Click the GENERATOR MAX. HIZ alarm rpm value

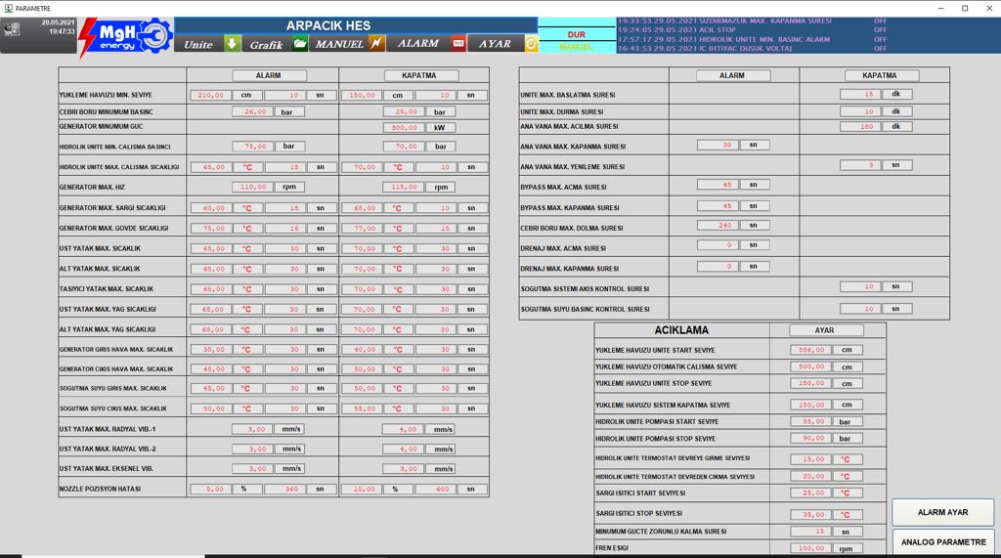tap(252, 187)
